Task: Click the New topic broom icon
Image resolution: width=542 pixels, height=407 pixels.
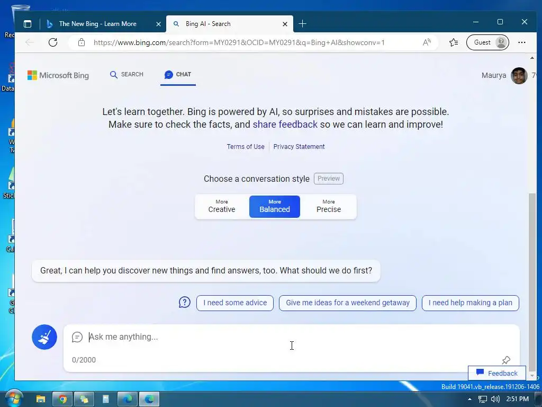Action: pyautogui.click(x=44, y=337)
